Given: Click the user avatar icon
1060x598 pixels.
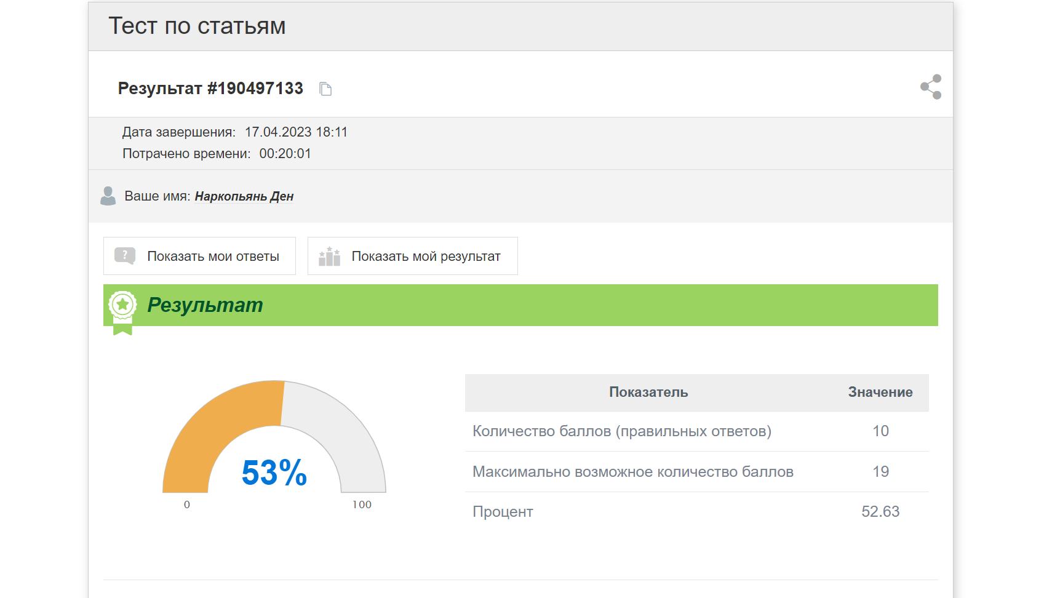Looking at the screenshot, I should [108, 196].
